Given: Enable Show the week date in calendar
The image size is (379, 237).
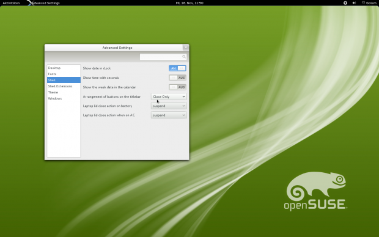Looking at the screenshot, I should click(x=177, y=87).
